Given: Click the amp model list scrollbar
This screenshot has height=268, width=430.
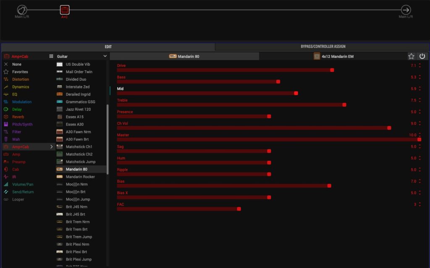Looking at the screenshot, I should point(107,138).
